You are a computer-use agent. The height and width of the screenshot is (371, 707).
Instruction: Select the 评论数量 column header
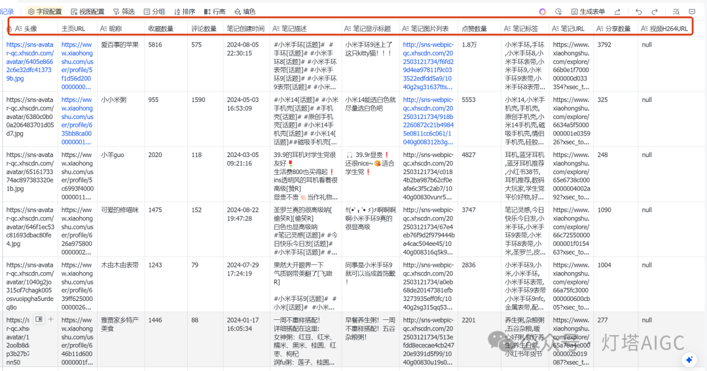click(205, 28)
